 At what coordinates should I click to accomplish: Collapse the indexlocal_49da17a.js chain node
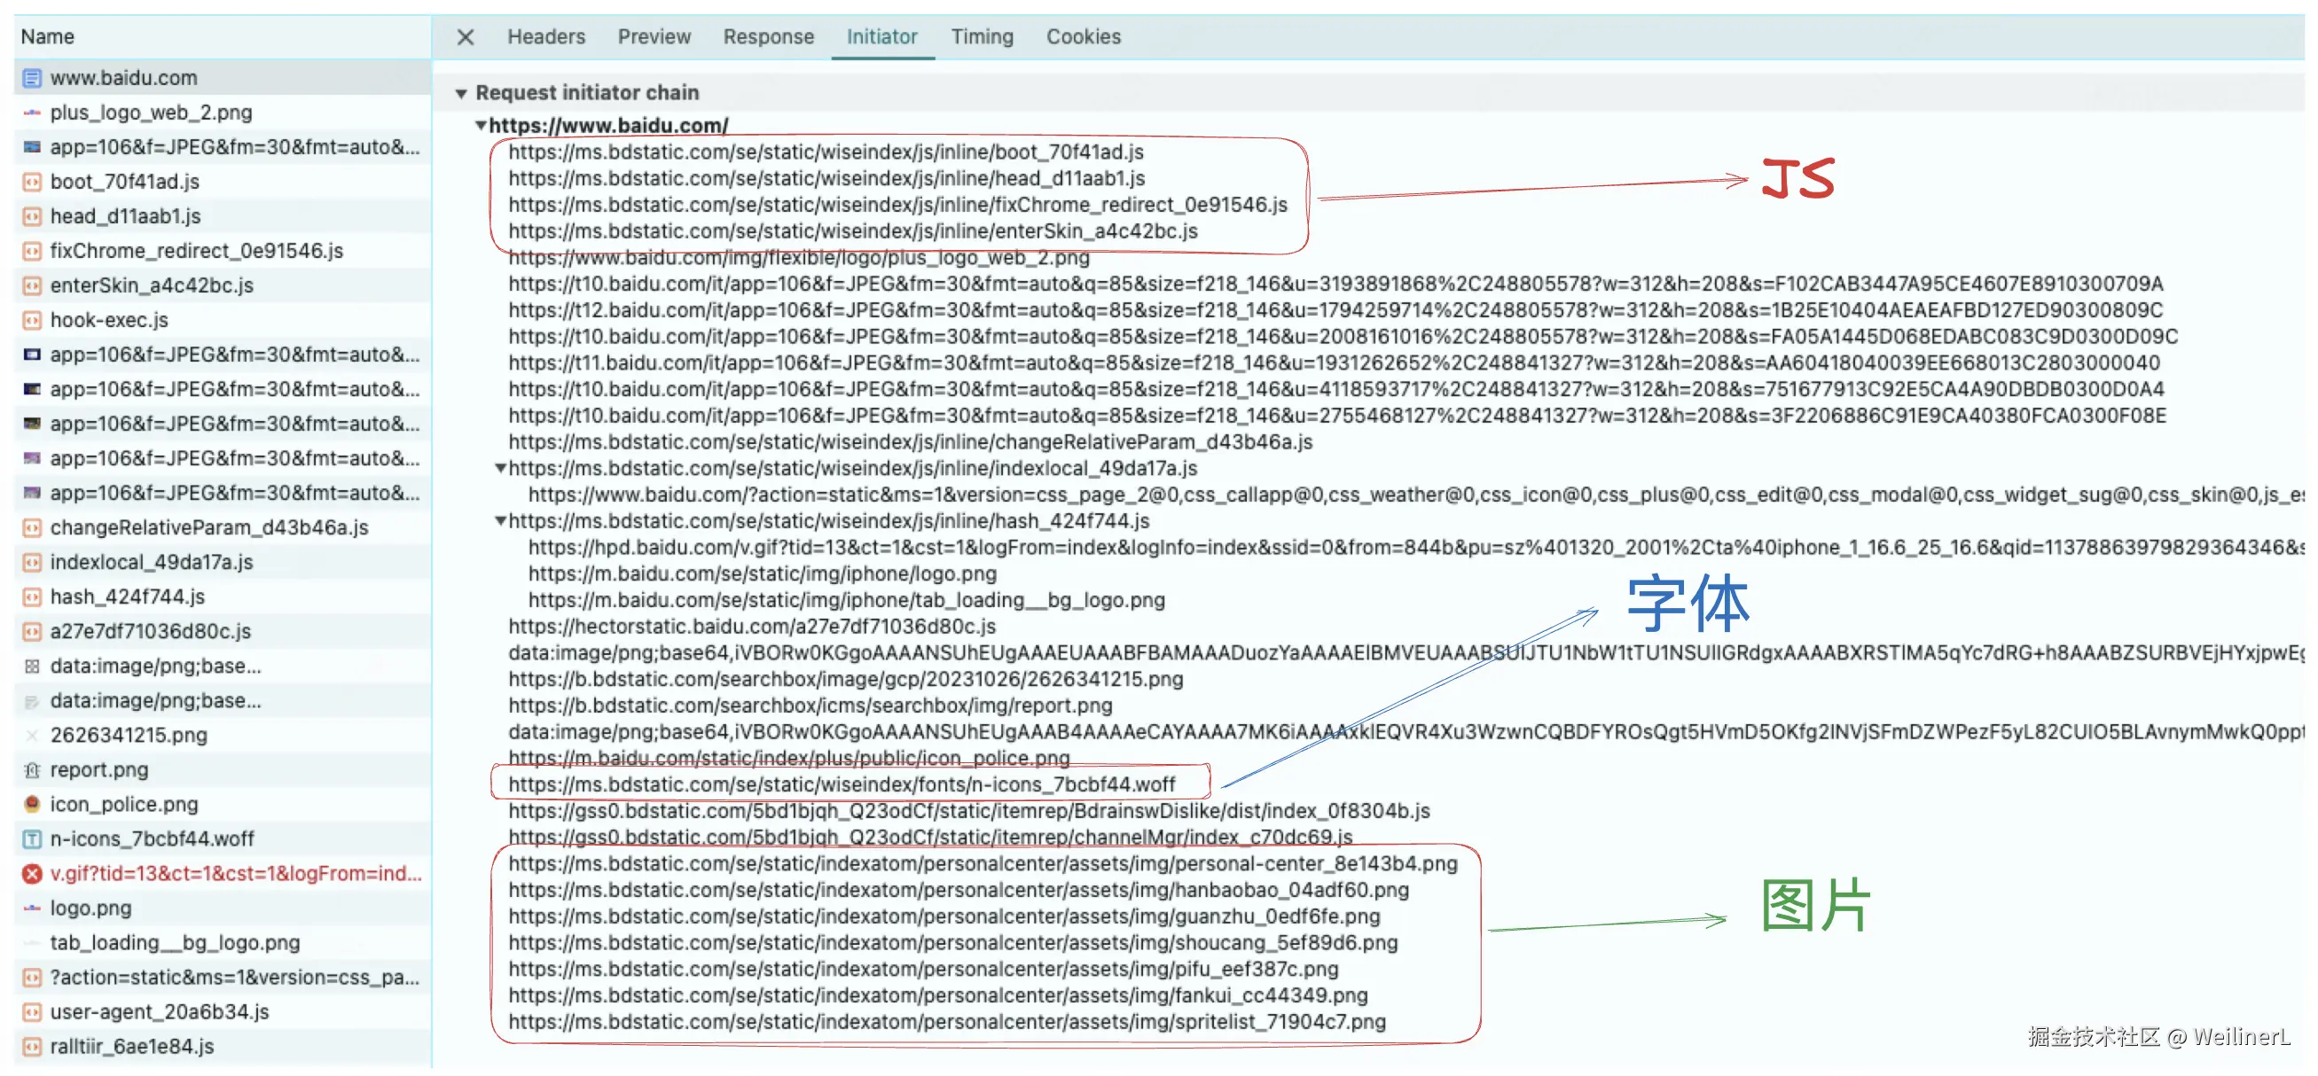[x=500, y=468]
